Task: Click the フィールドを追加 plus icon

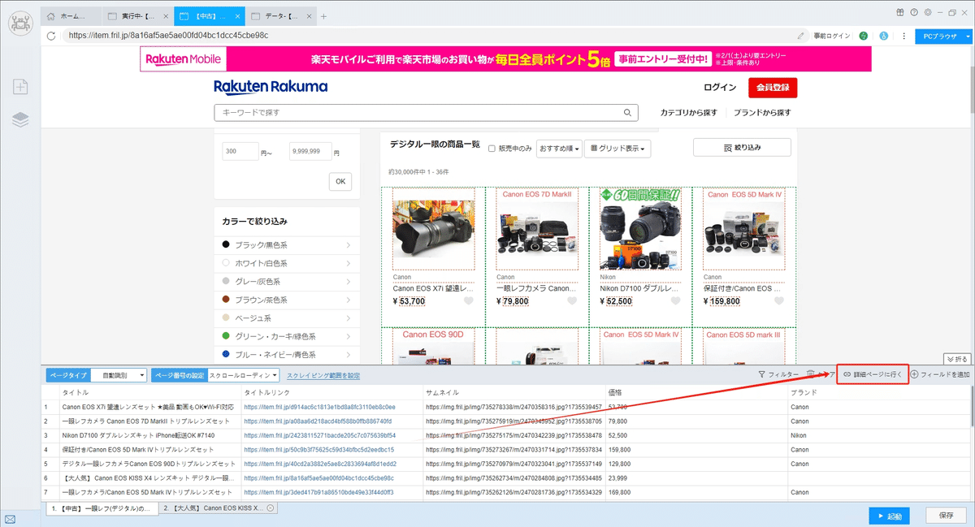Action: tap(914, 374)
